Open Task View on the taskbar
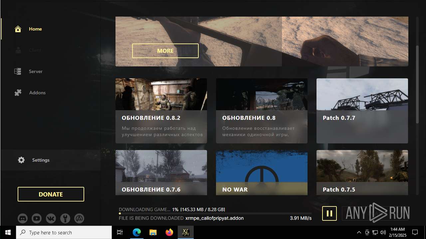 (120, 232)
